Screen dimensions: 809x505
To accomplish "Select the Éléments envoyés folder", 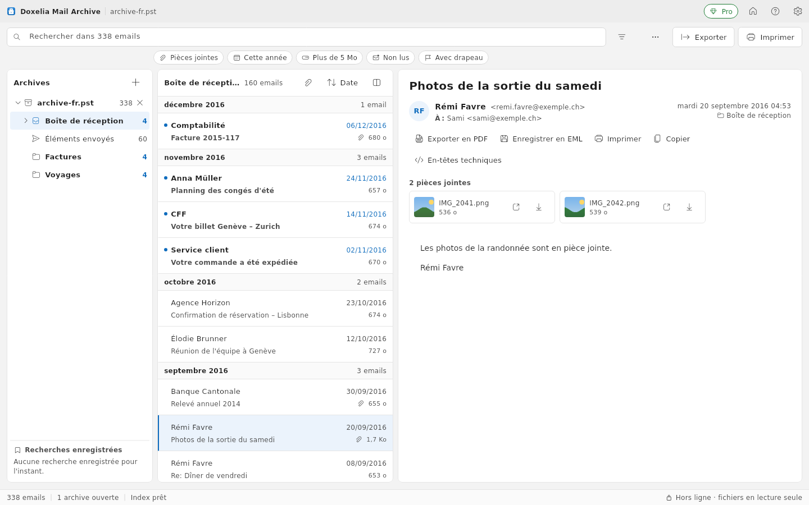I will [x=80, y=139].
